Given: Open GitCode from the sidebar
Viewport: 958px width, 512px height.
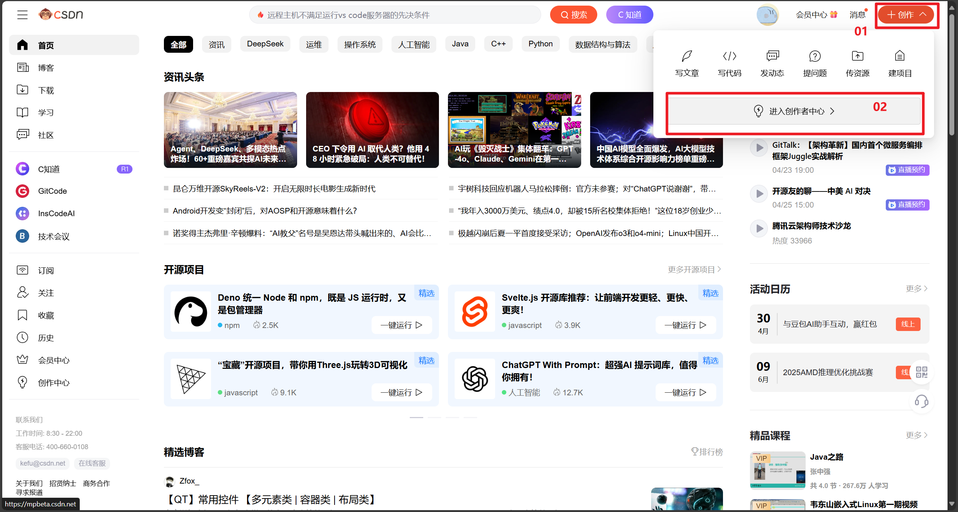Looking at the screenshot, I should point(52,191).
